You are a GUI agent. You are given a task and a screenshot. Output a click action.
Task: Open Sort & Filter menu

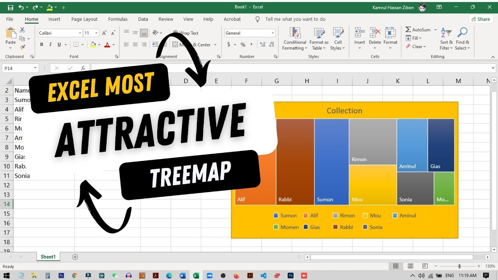click(x=446, y=39)
